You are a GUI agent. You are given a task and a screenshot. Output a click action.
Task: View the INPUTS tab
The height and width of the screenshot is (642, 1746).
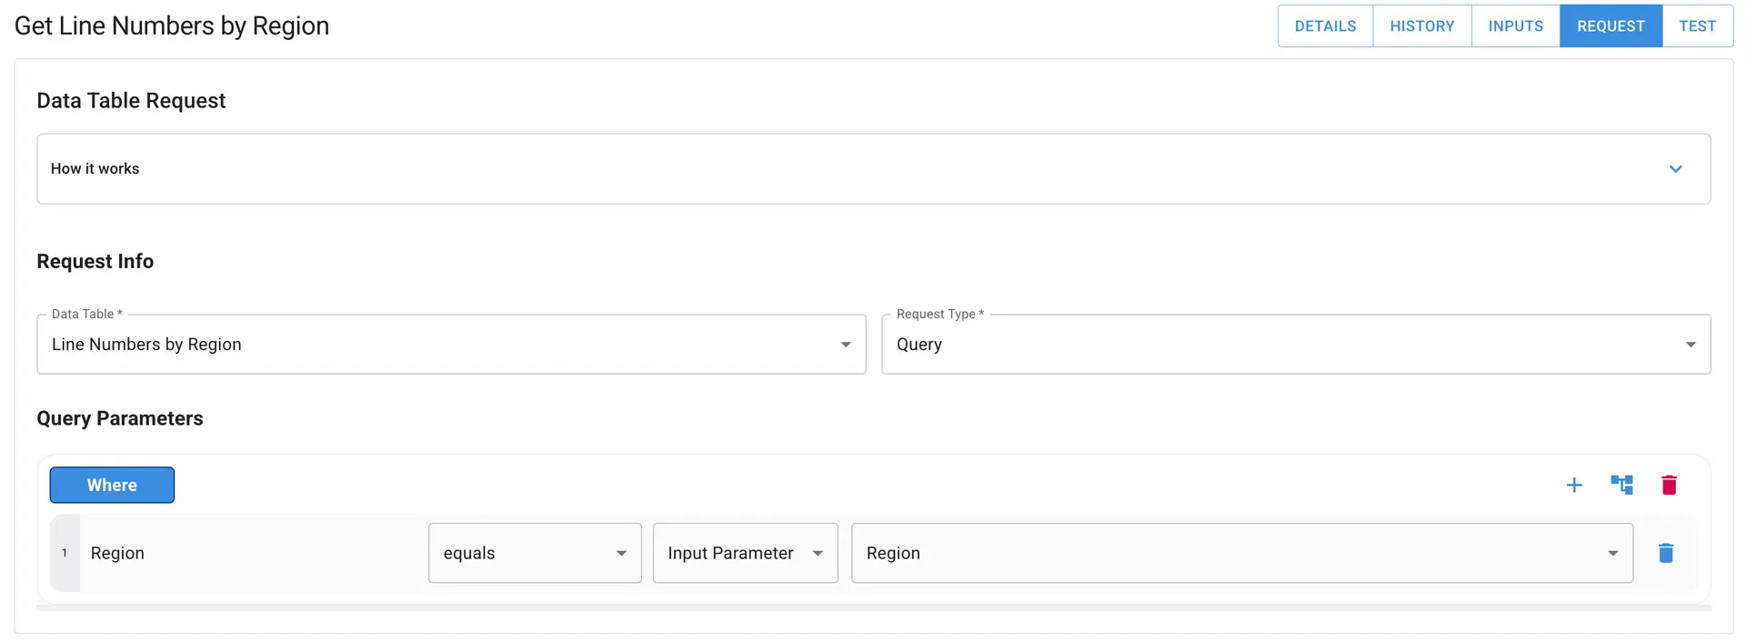click(1515, 25)
